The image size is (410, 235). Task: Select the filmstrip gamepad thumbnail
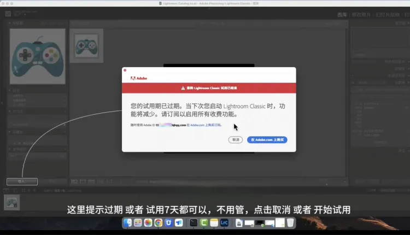(12, 203)
